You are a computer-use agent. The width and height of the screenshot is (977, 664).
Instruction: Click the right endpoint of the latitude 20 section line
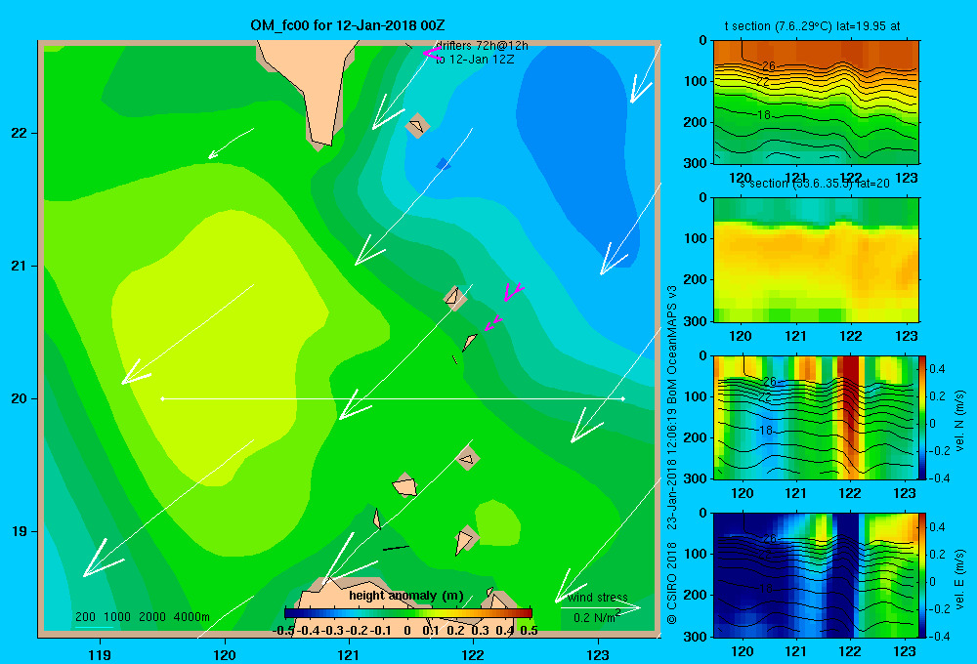pos(623,398)
